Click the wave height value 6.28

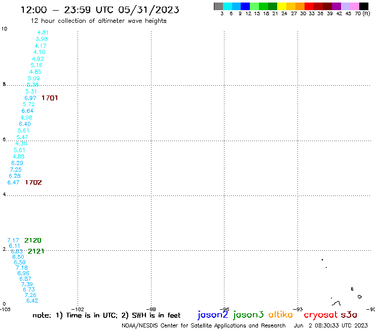pyautogui.click(x=15, y=176)
